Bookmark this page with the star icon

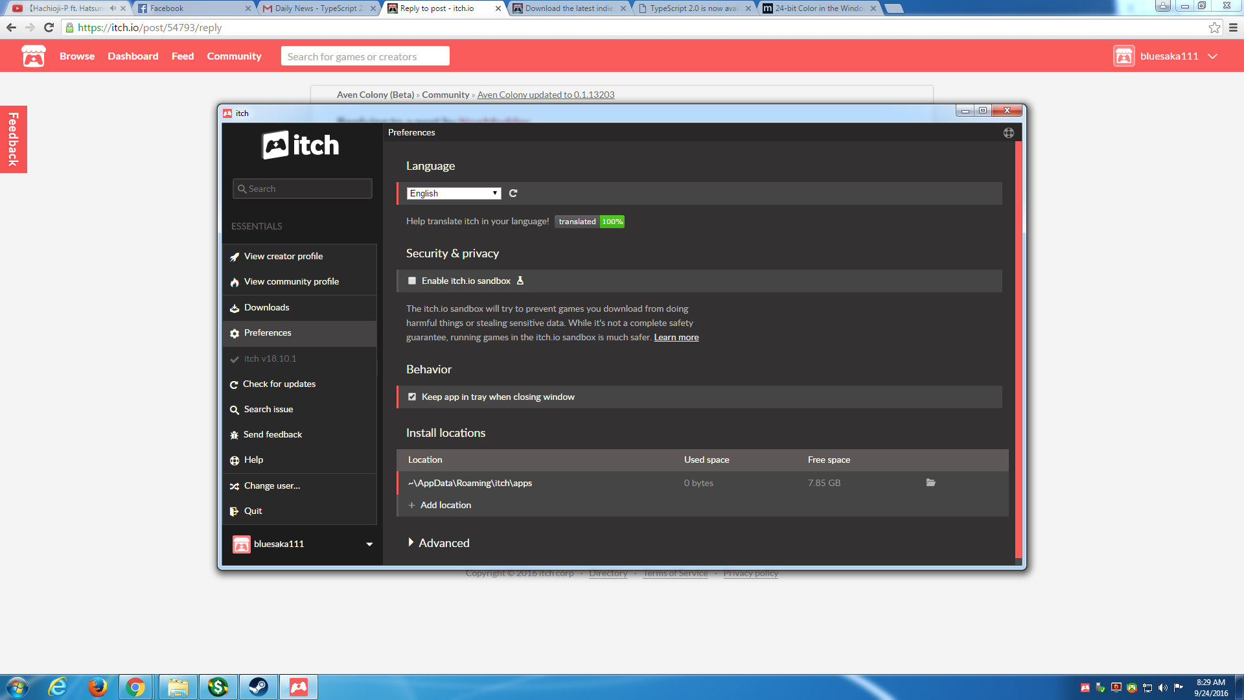click(1214, 28)
